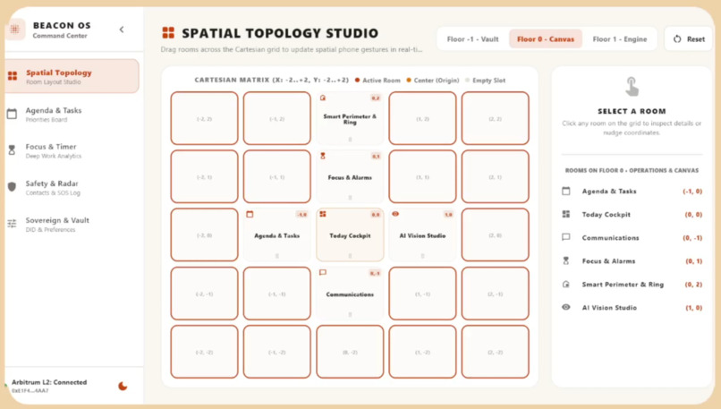Click grid icon in Today Cockpit list row
721x409 pixels.
566,214
